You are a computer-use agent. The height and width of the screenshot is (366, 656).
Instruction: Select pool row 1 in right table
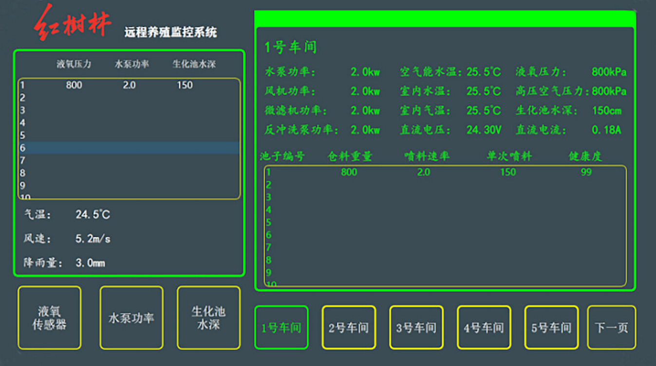(x=445, y=172)
